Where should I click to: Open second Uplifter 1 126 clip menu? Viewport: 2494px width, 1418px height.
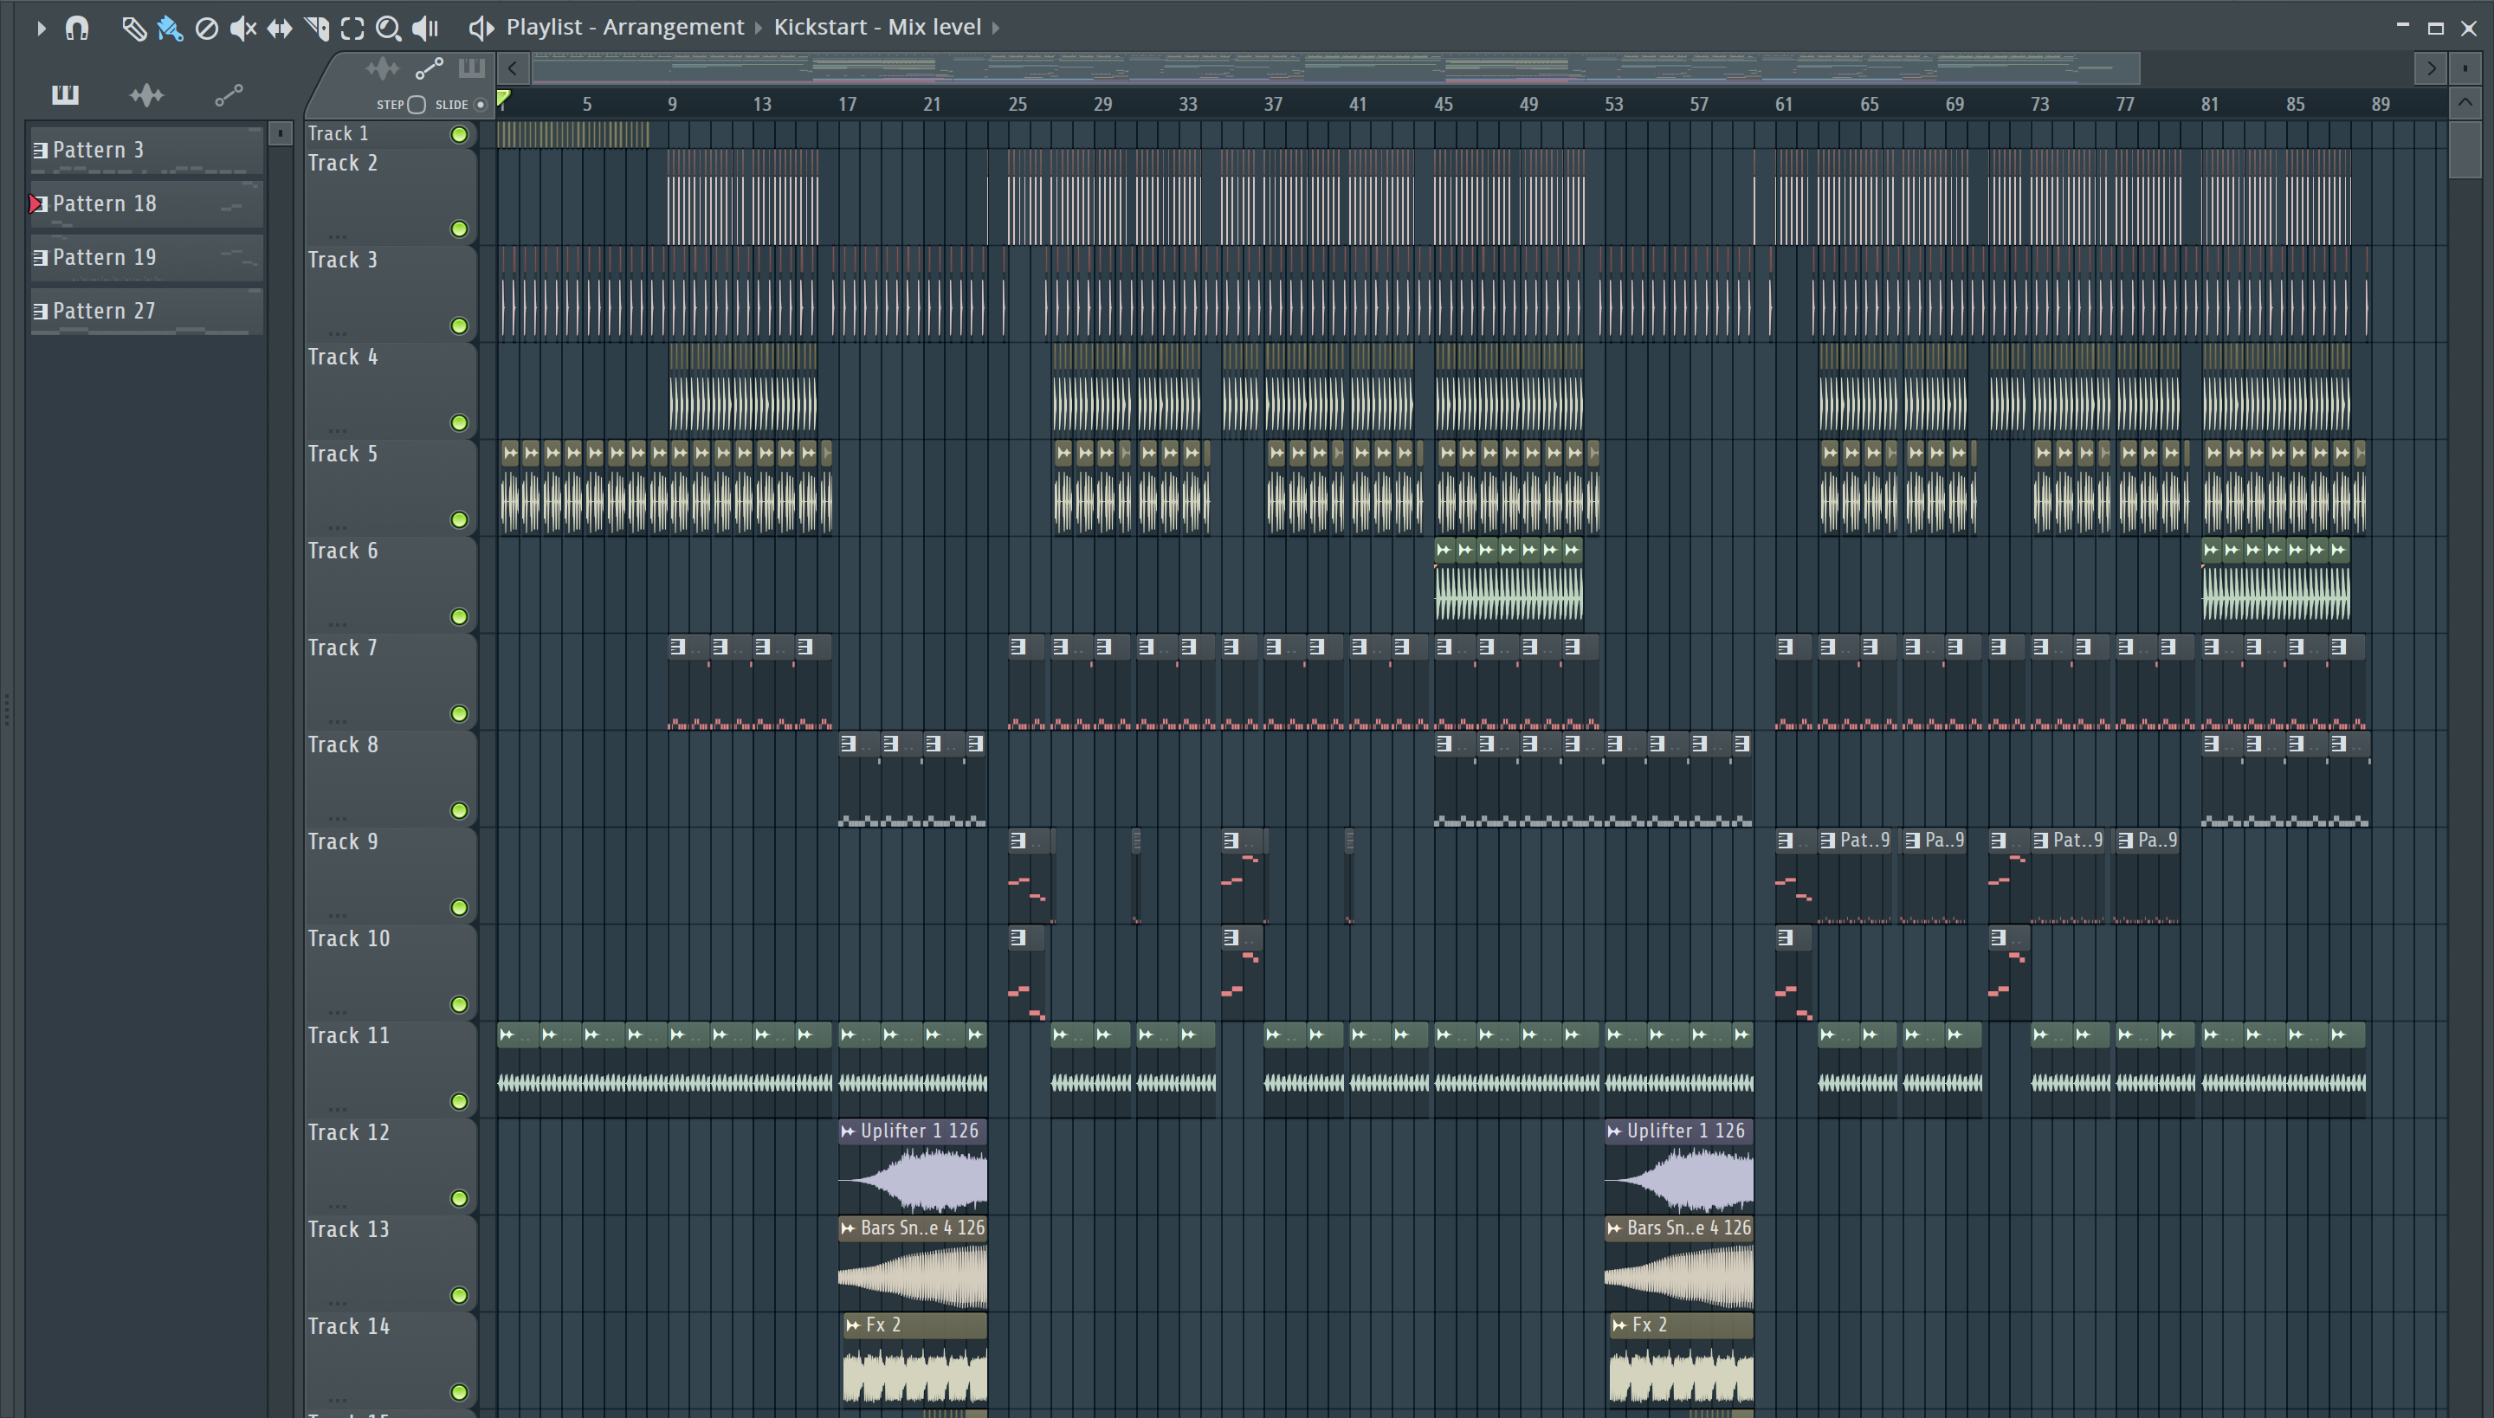1613,1131
